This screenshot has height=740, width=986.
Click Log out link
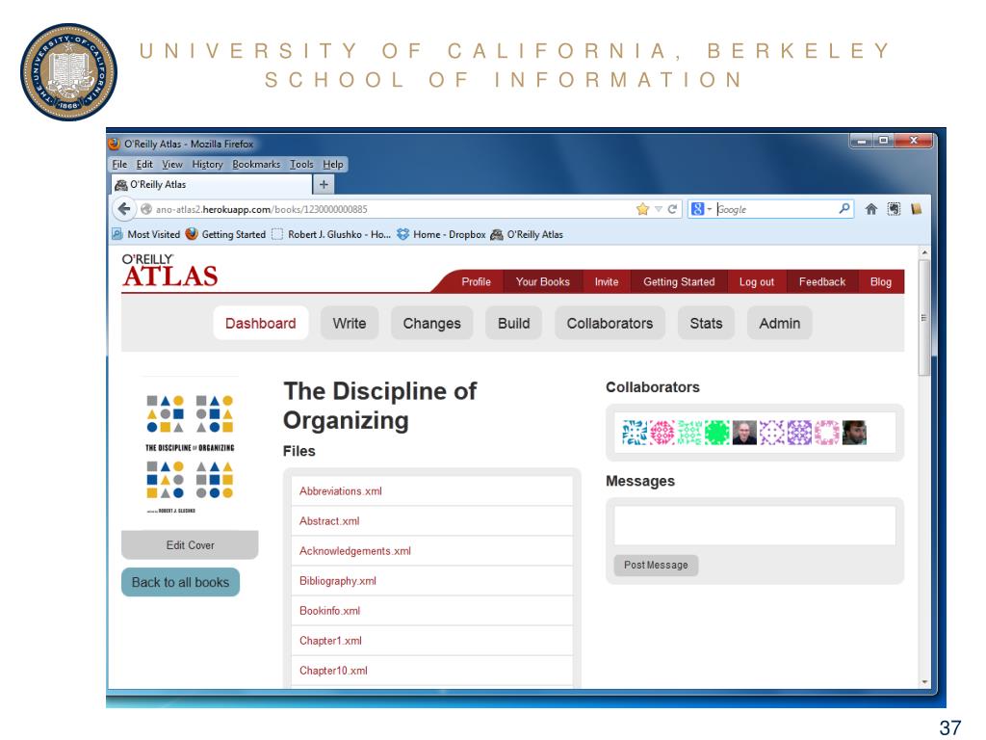[x=757, y=282]
